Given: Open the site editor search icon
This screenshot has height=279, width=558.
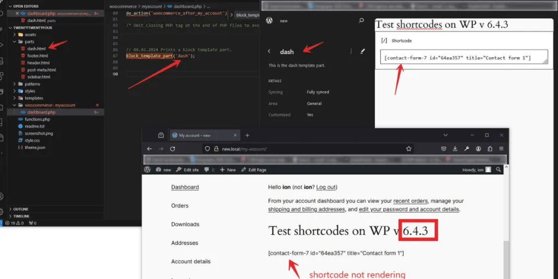Looking at the screenshot, I should (x=361, y=21).
